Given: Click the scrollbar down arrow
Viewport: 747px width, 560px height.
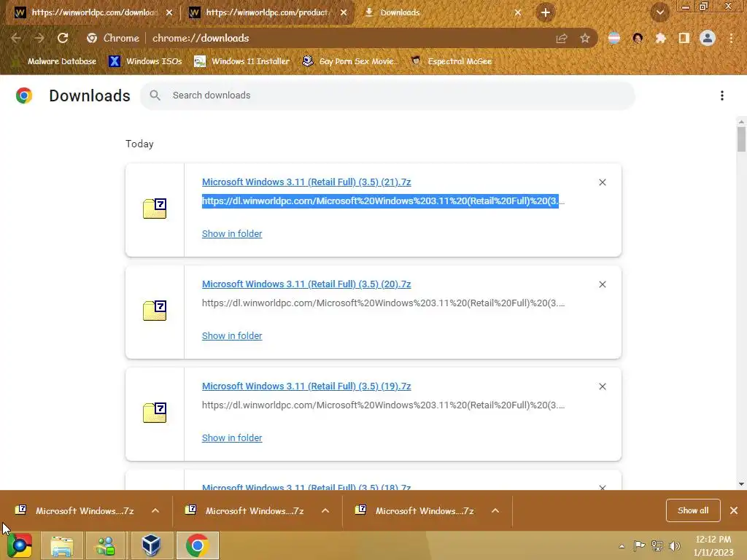Looking at the screenshot, I should (x=741, y=484).
